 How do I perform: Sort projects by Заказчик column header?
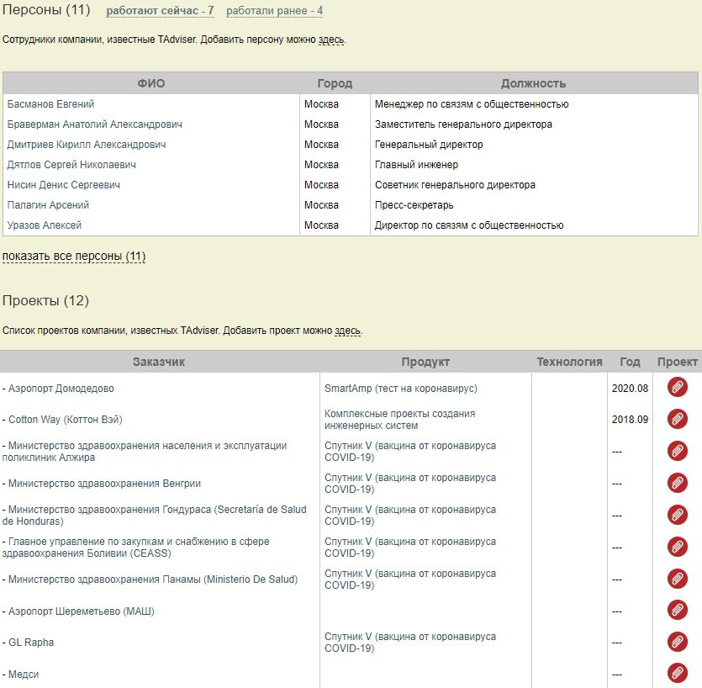(x=159, y=362)
